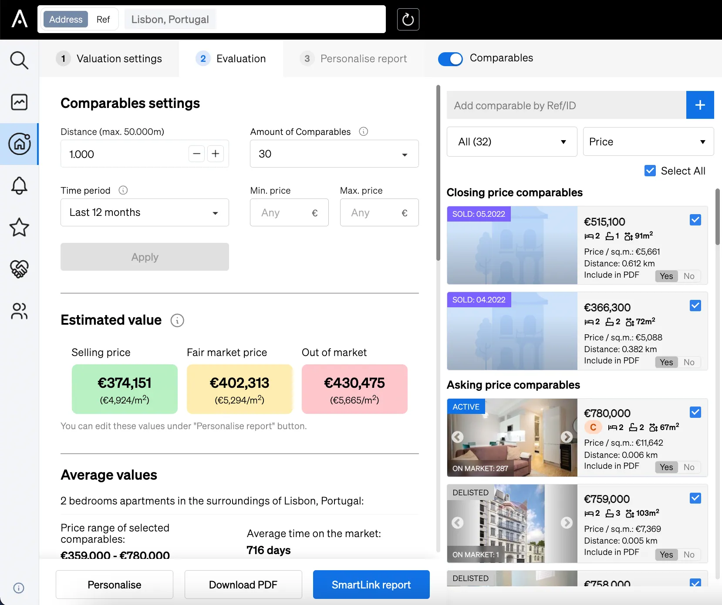Set Include in PDF to No for €780,000
This screenshot has height=605, width=722.
[x=689, y=467]
